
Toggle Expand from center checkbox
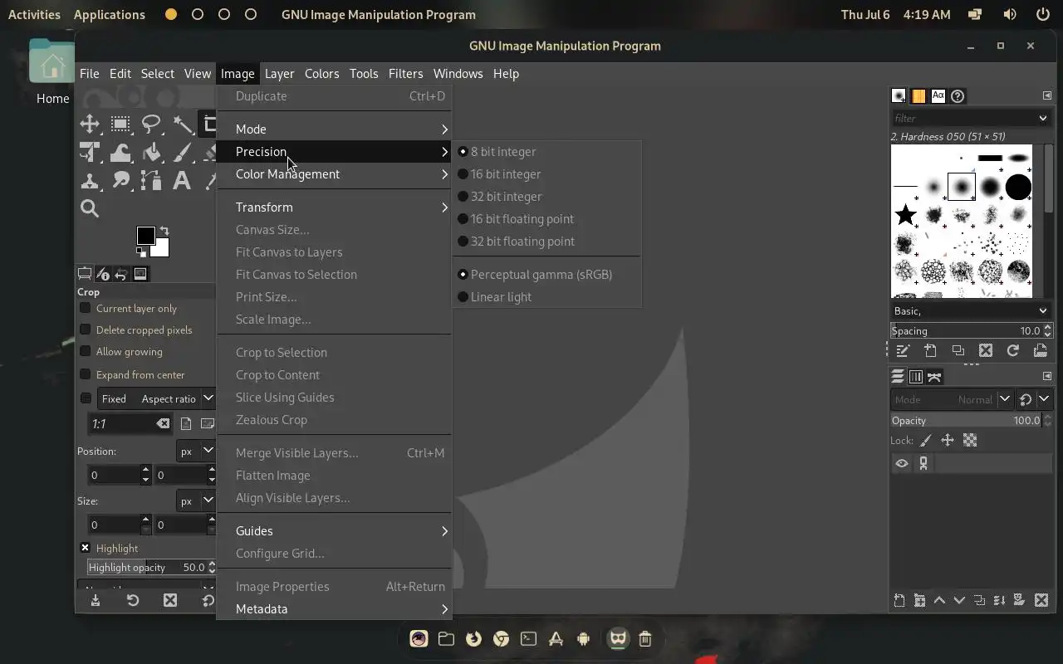click(85, 374)
